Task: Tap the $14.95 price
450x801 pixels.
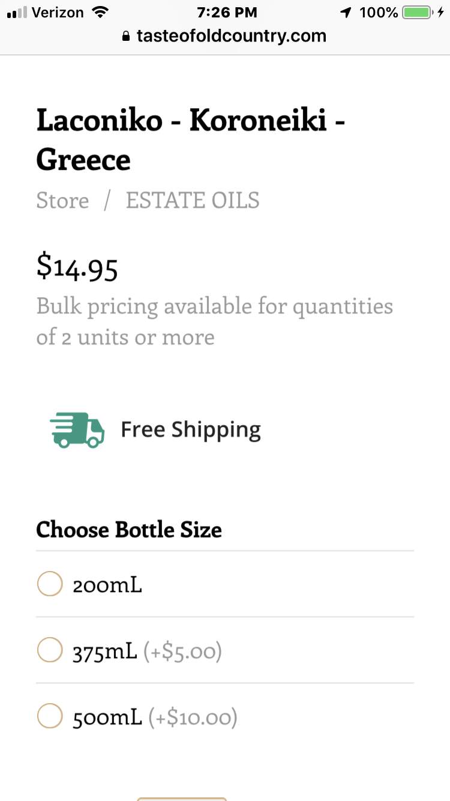Action: click(x=77, y=267)
